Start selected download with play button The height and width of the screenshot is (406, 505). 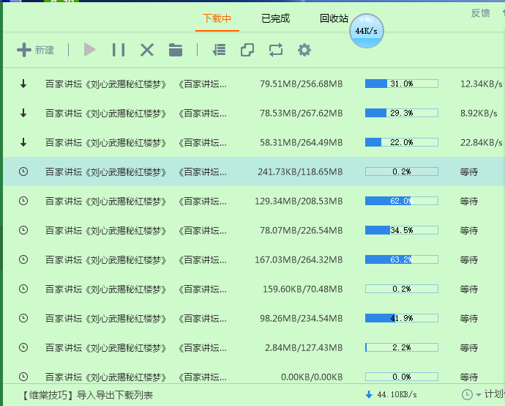coord(89,50)
